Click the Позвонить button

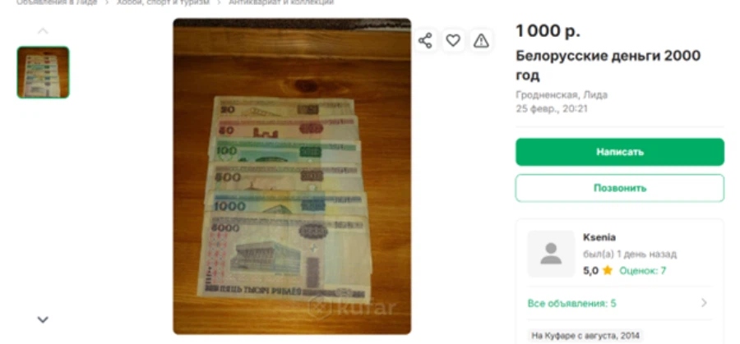click(x=620, y=188)
